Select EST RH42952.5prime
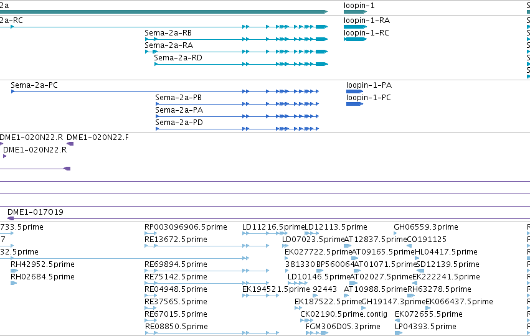530x336 pixels. (42, 264)
